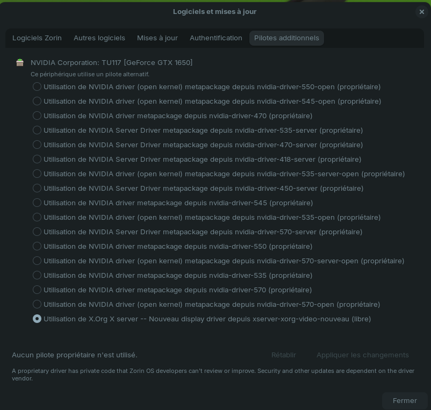Select nvidia-driver-545-open radio option
The image size is (431, 410).
pyautogui.click(x=37, y=101)
